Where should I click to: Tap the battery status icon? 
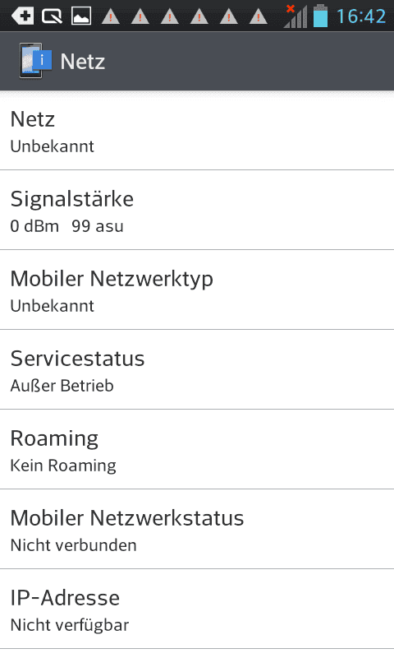pos(320,16)
